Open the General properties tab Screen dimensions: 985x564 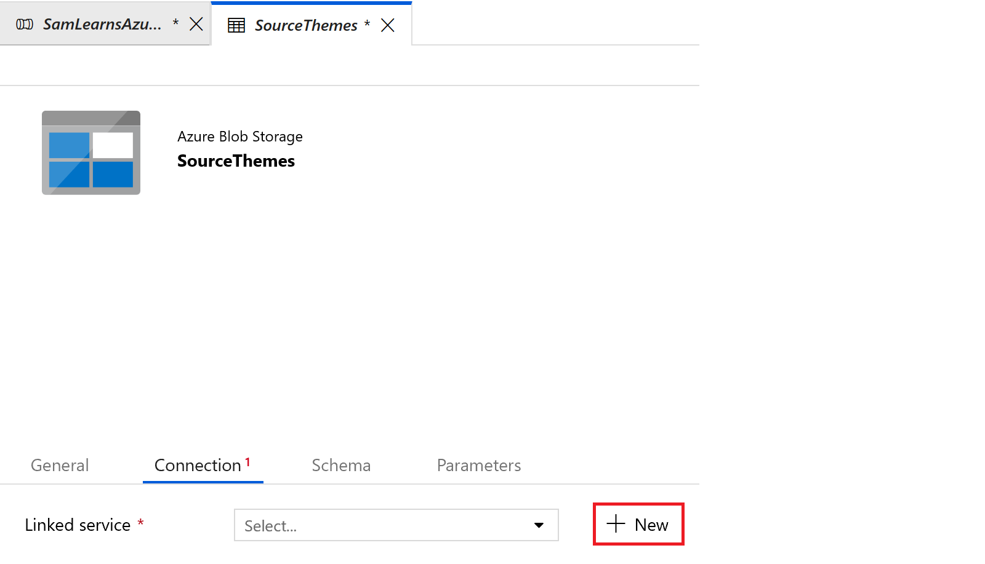pyautogui.click(x=60, y=466)
